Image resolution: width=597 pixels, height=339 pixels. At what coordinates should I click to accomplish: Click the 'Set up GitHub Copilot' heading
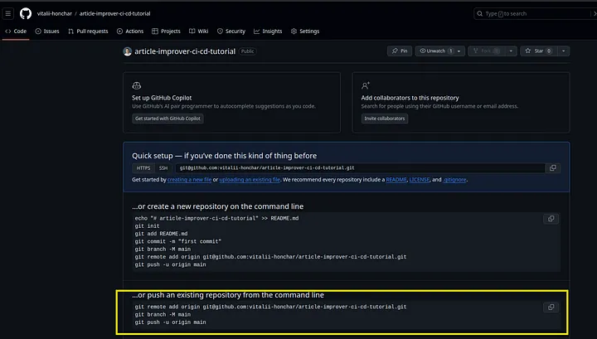[x=162, y=98]
